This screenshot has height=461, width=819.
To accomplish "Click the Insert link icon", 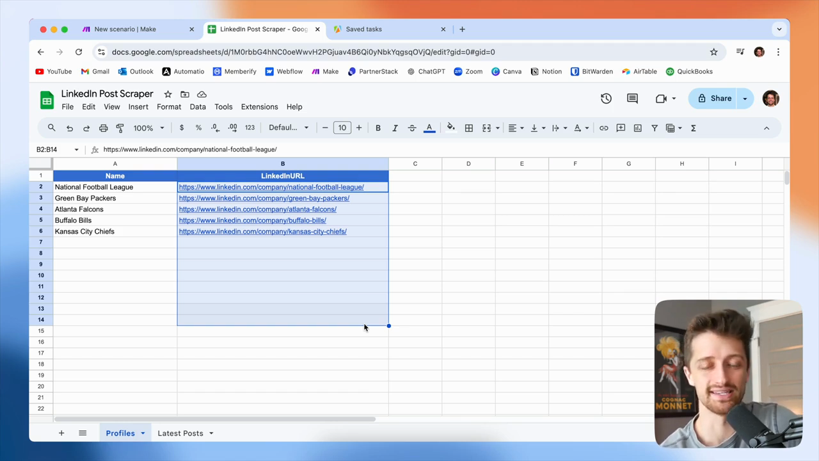I will pos(604,128).
